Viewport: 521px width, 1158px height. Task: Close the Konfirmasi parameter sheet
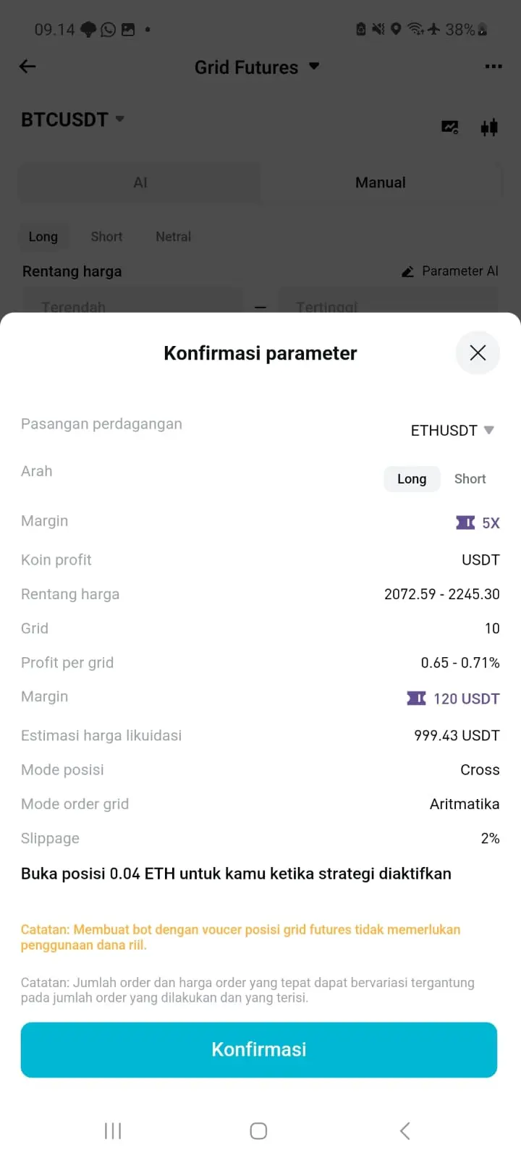[x=478, y=353]
